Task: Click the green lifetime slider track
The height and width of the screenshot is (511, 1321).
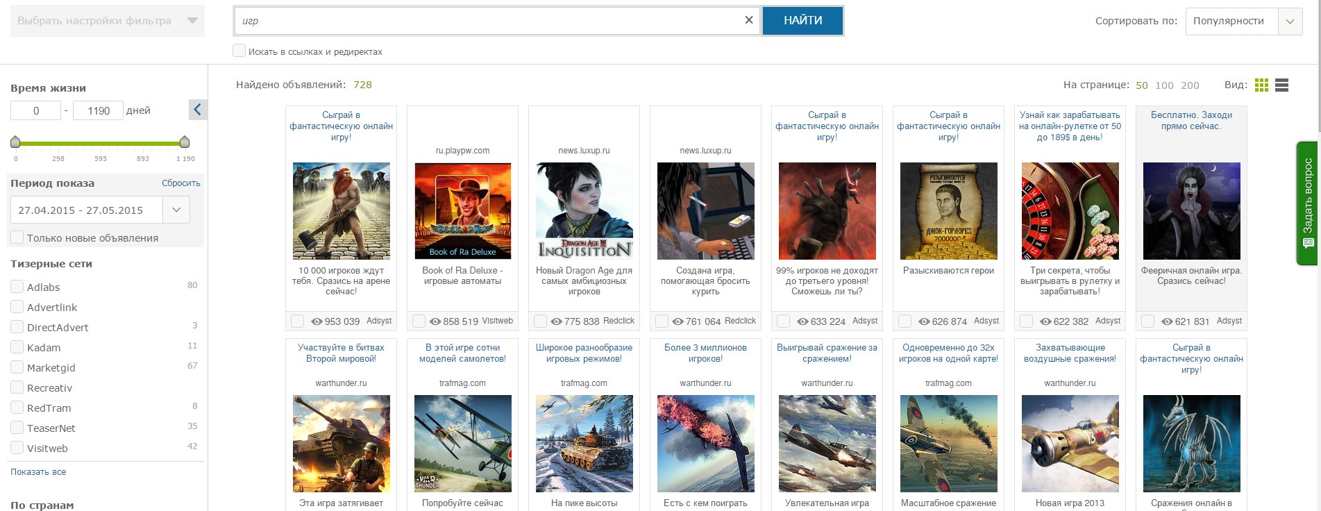Action: (100, 143)
